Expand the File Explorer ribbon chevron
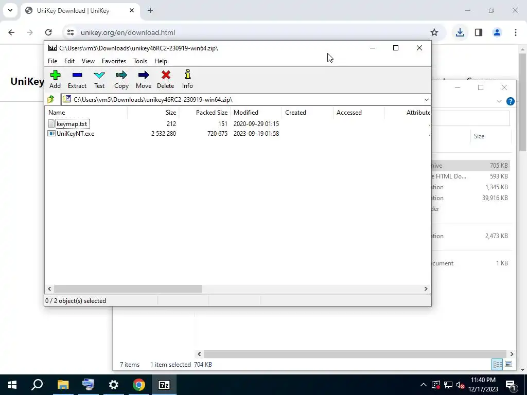This screenshot has height=395, width=527. 499,101
